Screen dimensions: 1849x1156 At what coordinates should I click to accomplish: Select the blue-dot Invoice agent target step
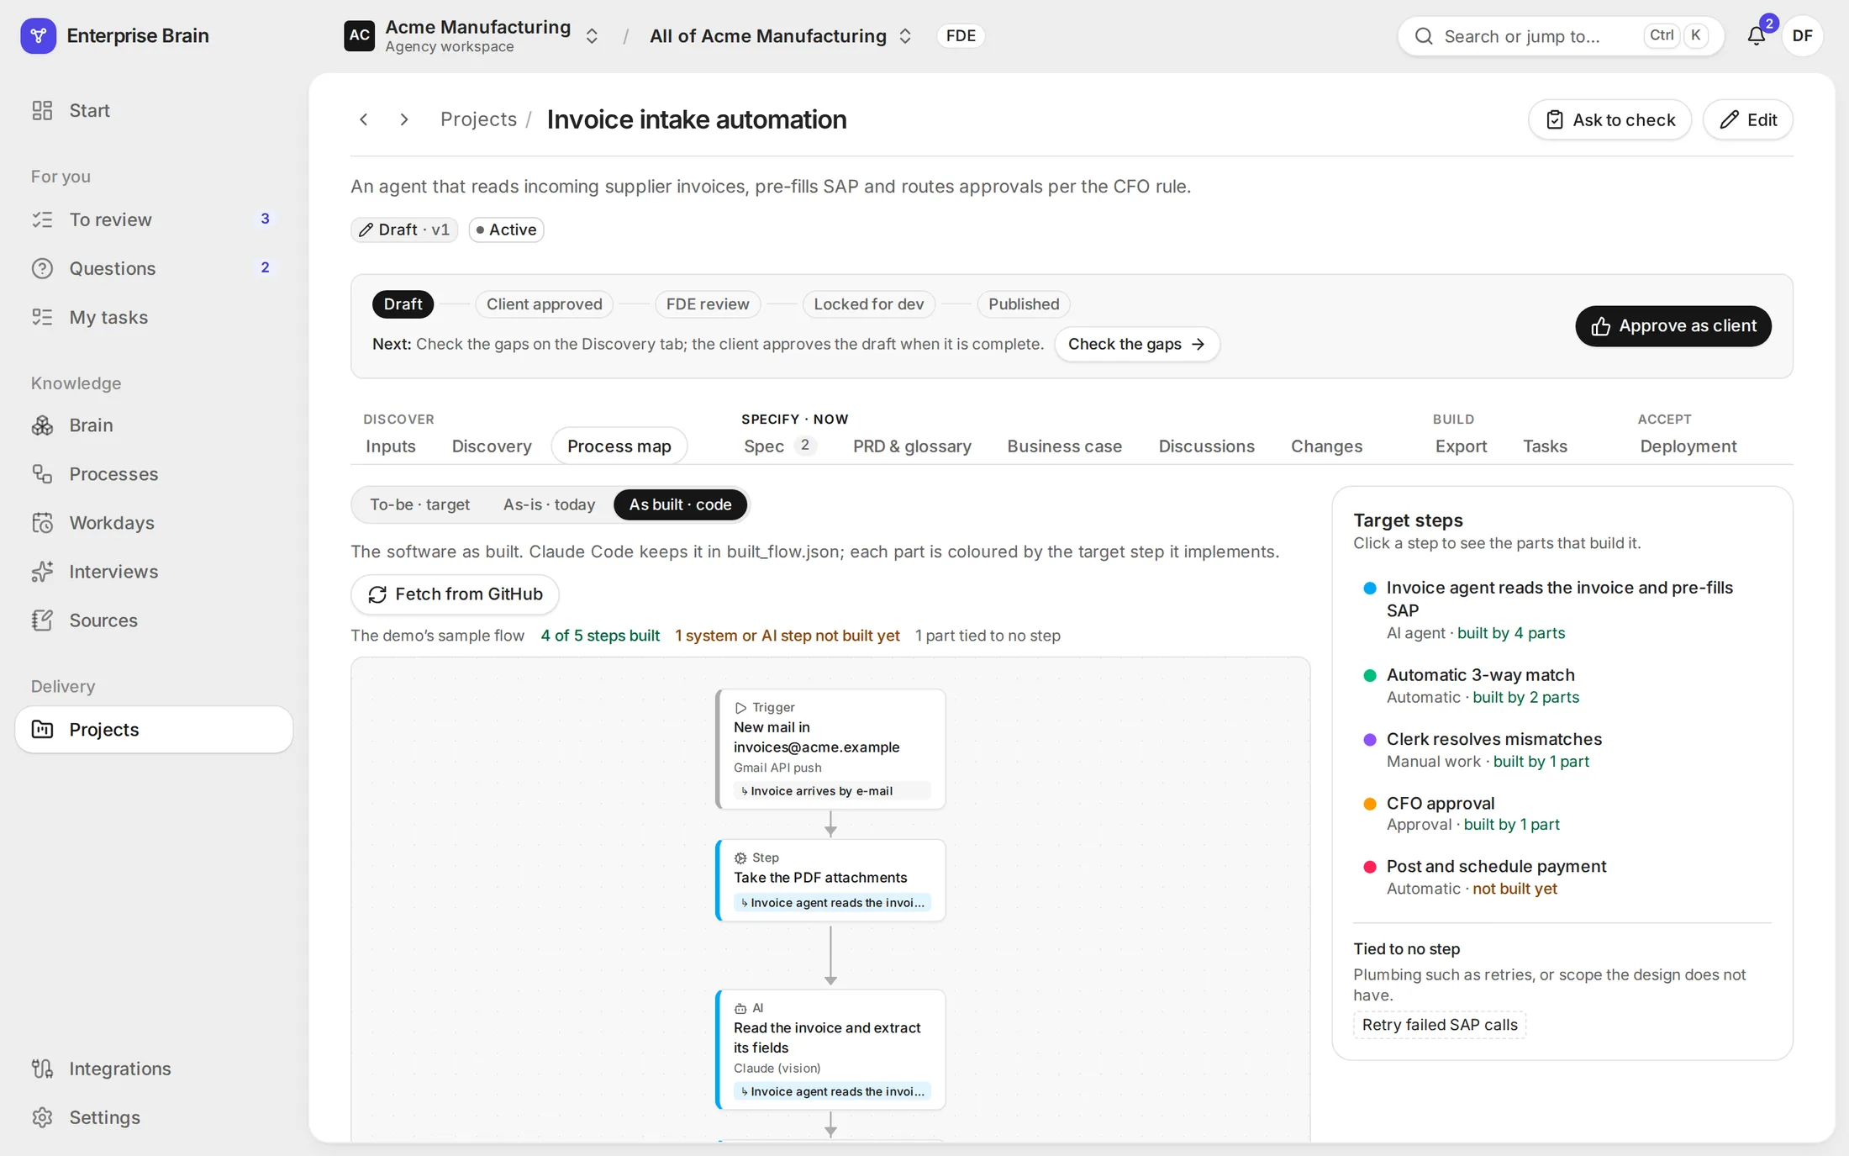[x=1562, y=610]
